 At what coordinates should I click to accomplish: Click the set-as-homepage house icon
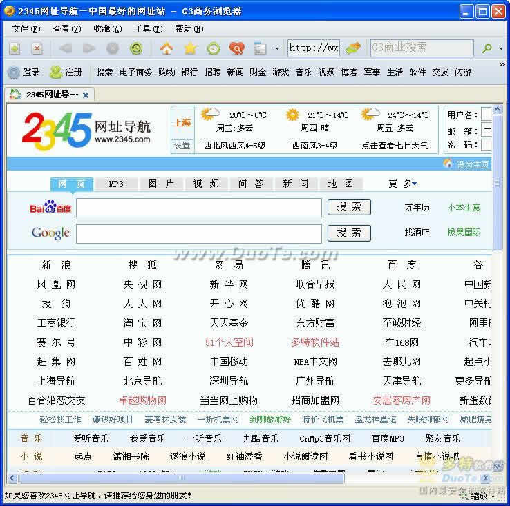click(x=448, y=164)
